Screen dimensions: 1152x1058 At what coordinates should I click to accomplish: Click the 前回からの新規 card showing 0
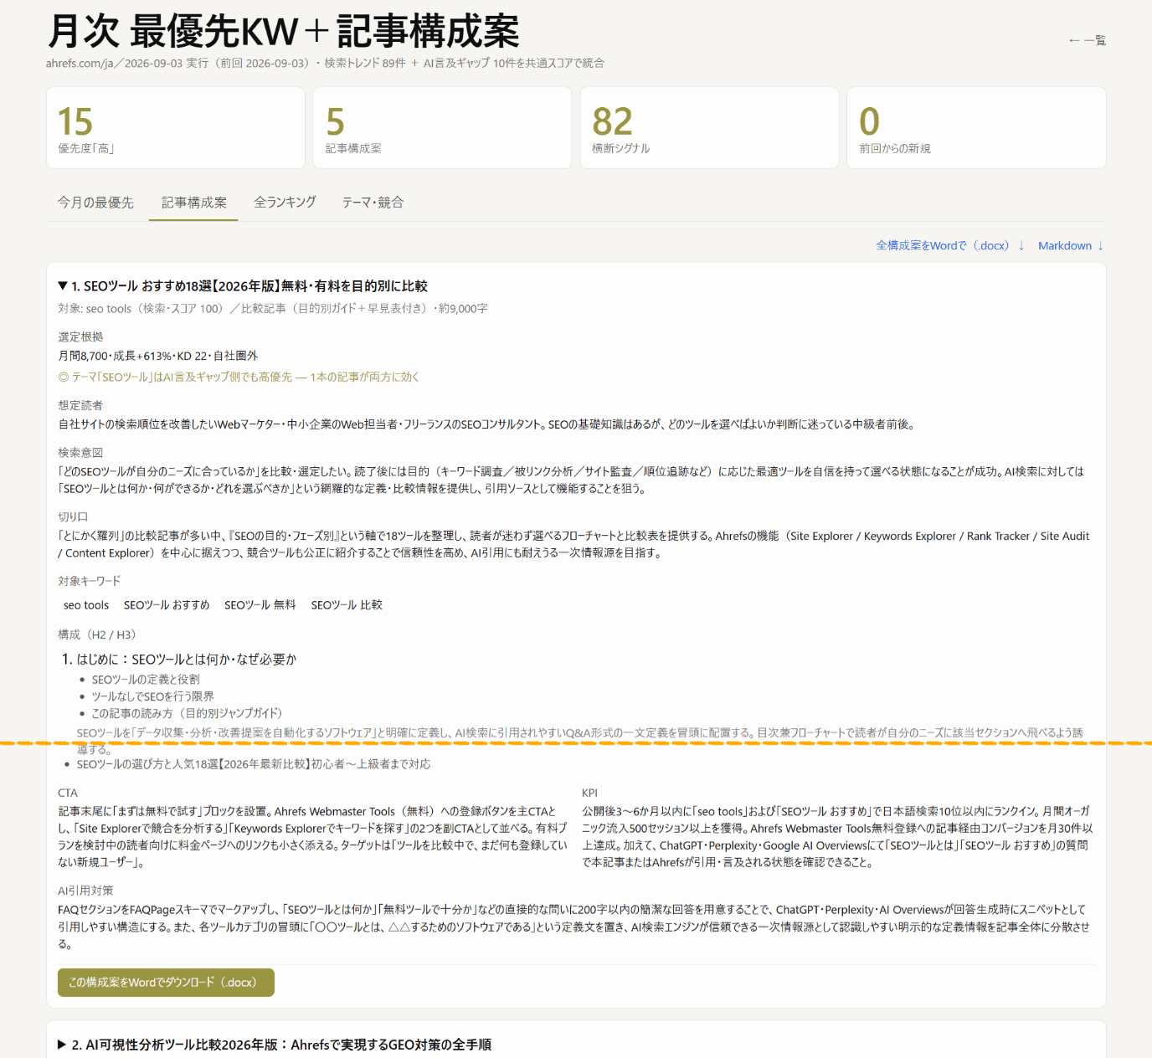(x=976, y=128)
